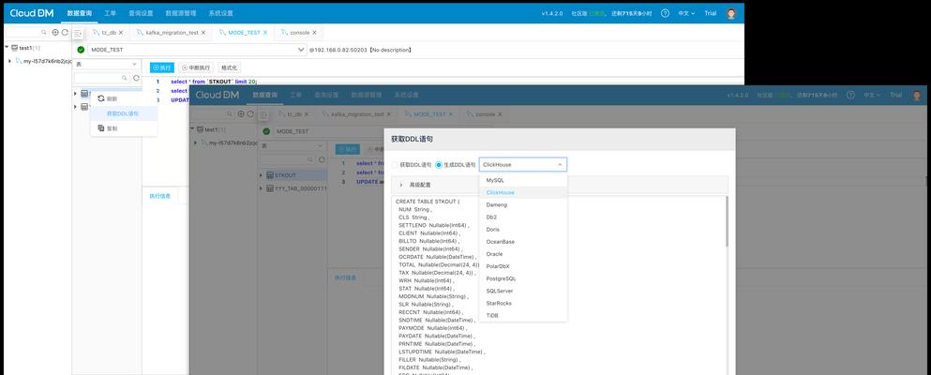This screenshot has height=375, width=931.
Task: Expand my-l57d7k6nb2jcjc node in back window
Action: [x=10, y=61]
